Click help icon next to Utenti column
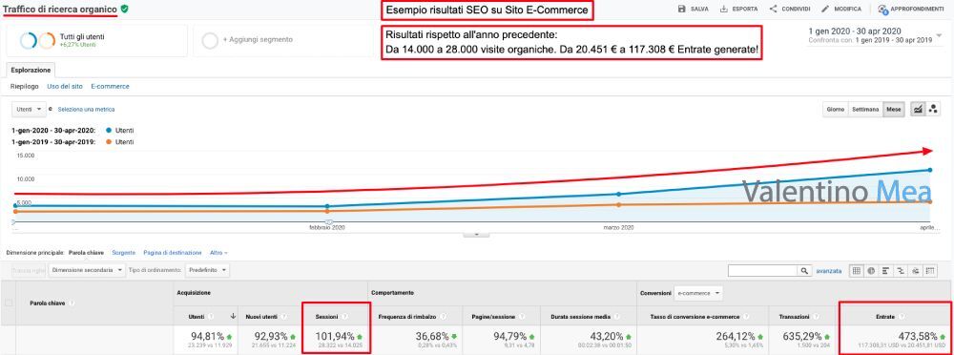 pyautogui.click(x=211, y=316)
